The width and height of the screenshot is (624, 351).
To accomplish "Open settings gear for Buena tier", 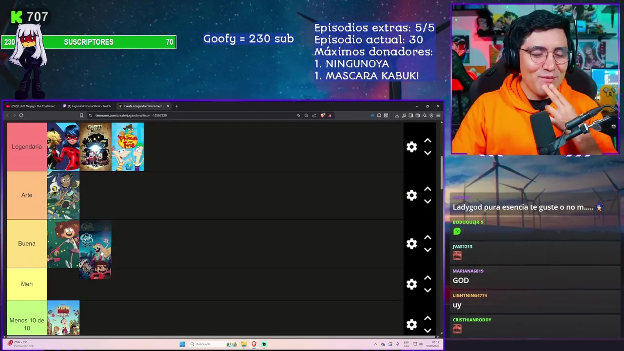I will (412, 243).
